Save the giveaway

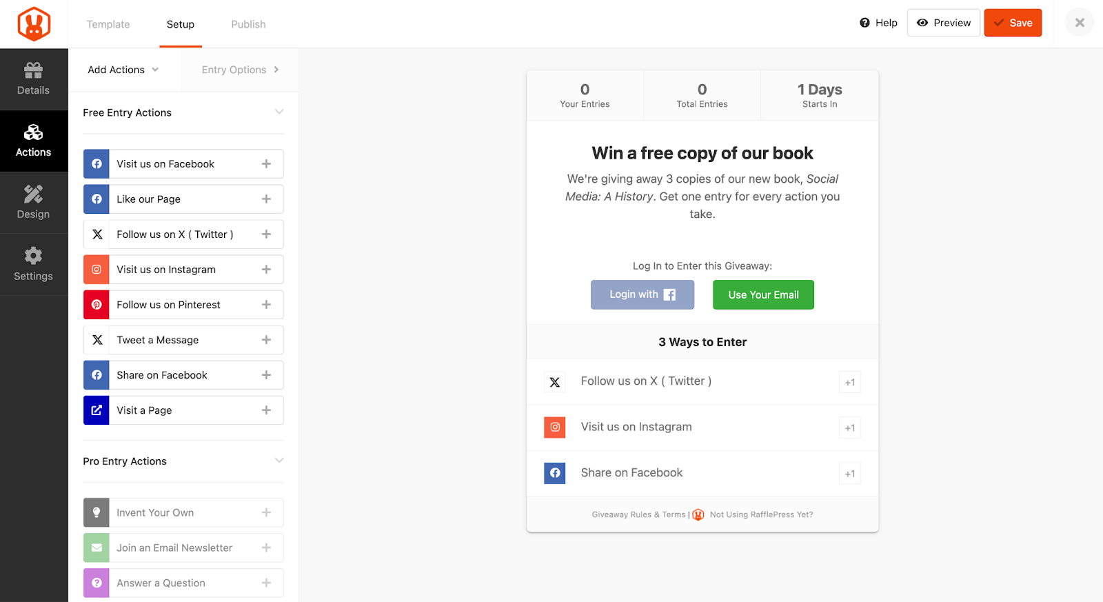click(1013, 23)
